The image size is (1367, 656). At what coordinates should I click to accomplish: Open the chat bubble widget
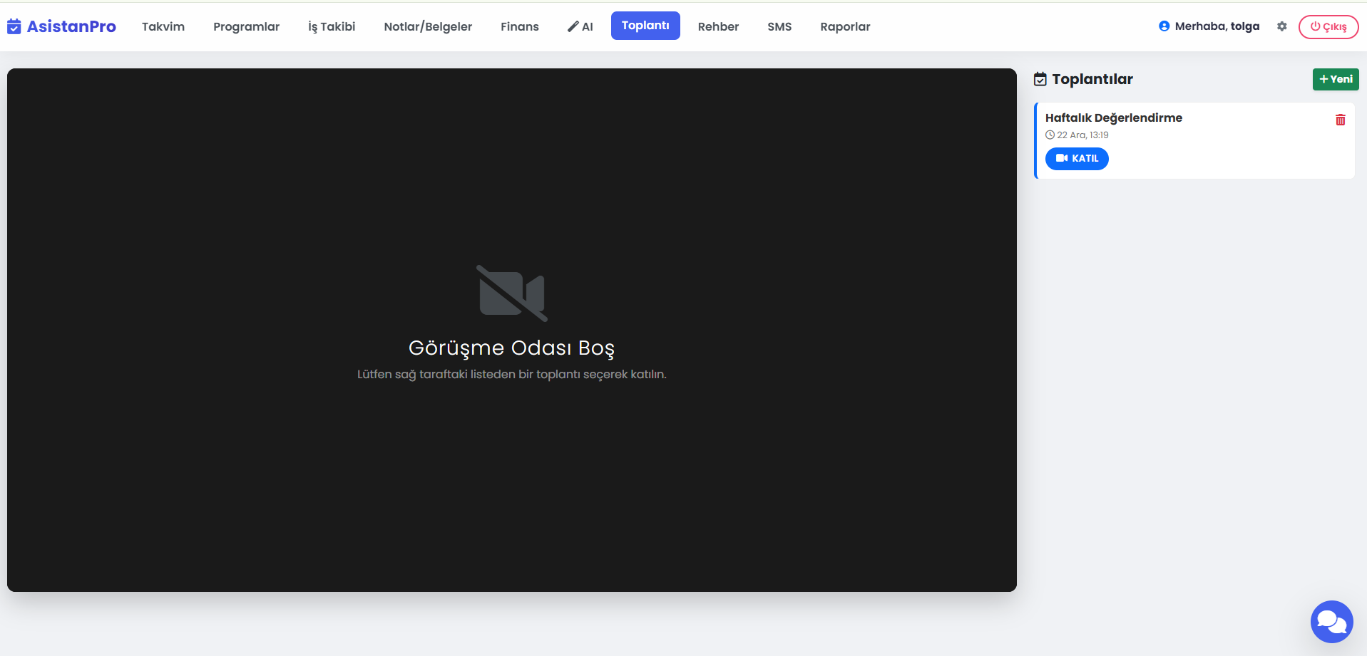pyautogui.click(x=1331, y=621)
